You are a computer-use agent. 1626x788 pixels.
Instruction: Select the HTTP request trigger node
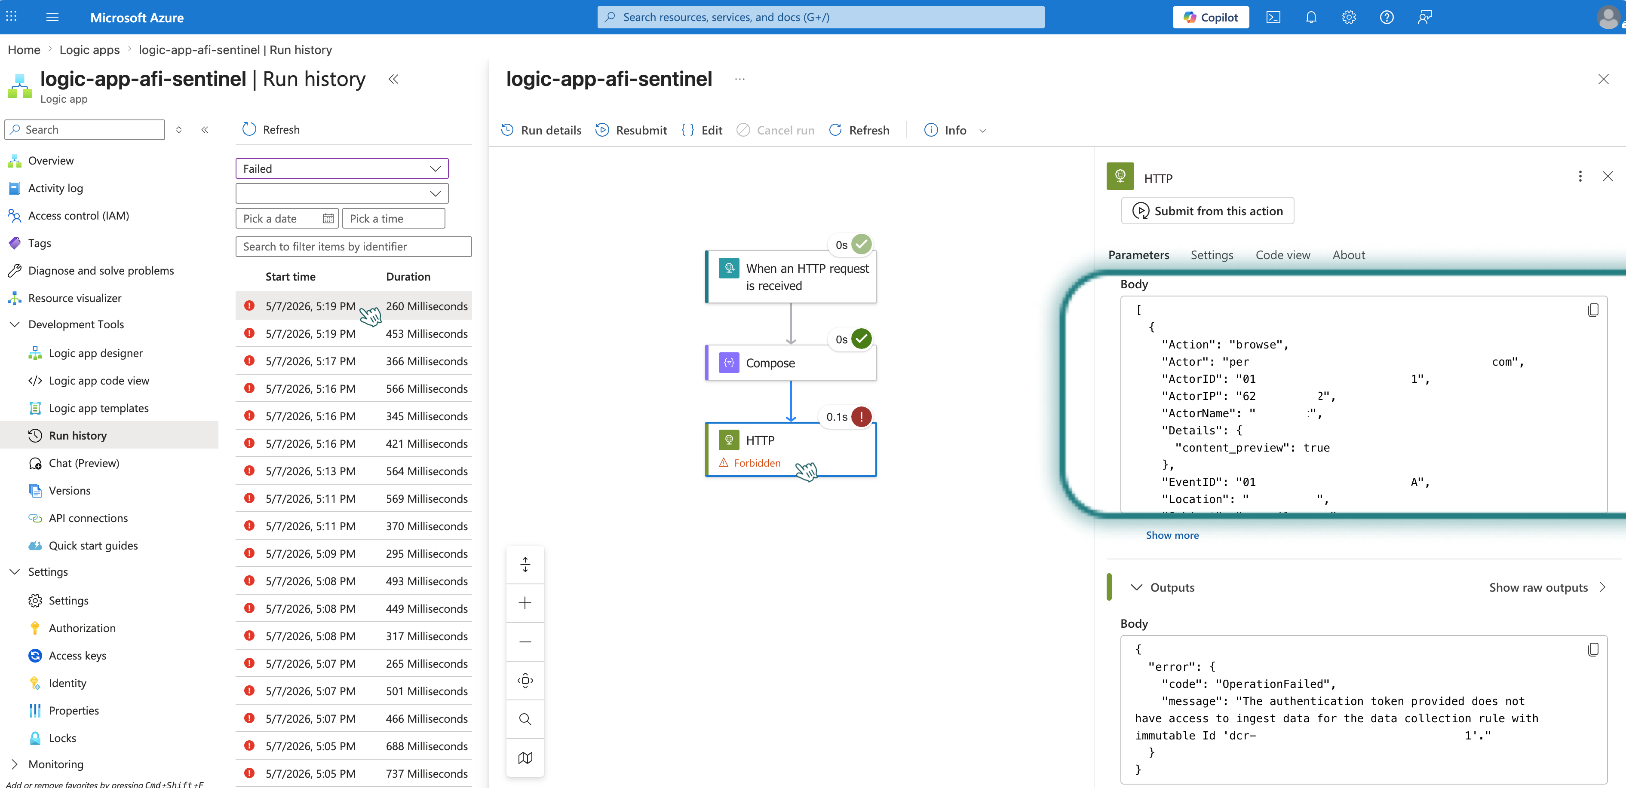click(791, 277)
